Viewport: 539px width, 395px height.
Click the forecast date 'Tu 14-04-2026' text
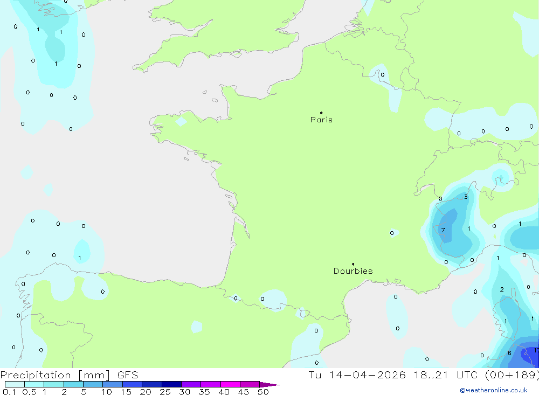pos(357,375)
